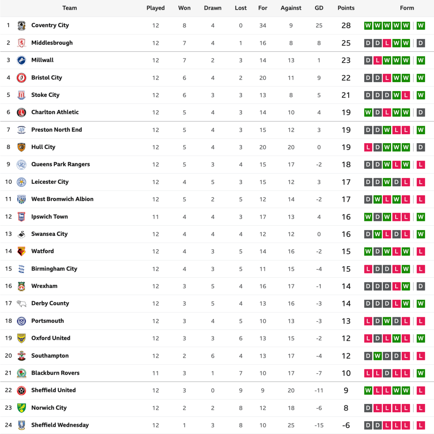Click the Hull City tiger crest
The image size is (434, 434).
21,147
